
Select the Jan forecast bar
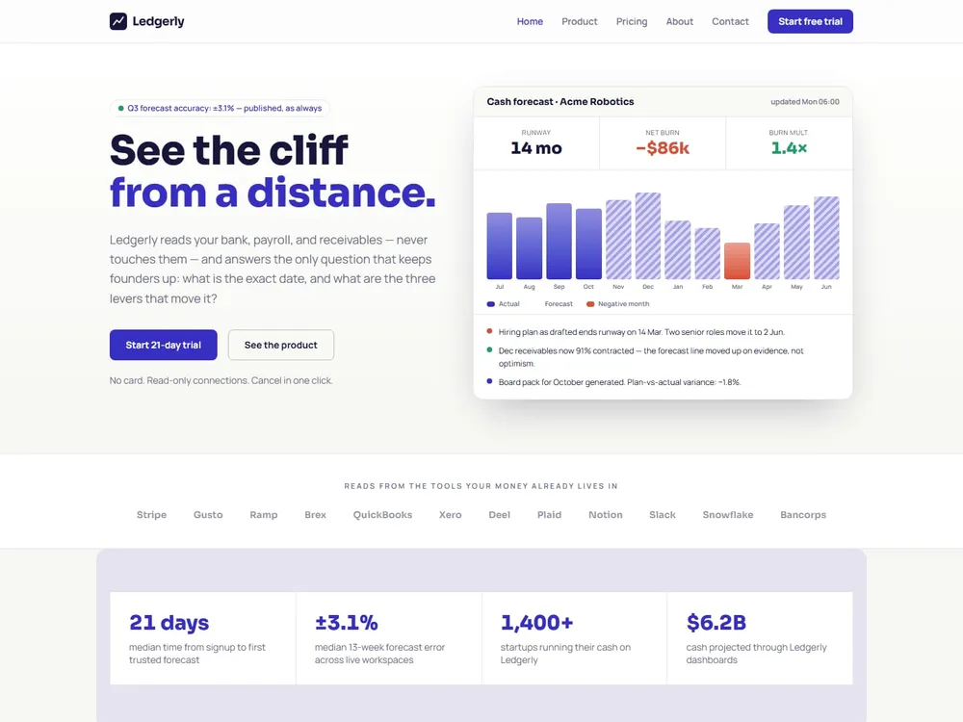pyautogui.click(x=677, y=250)
